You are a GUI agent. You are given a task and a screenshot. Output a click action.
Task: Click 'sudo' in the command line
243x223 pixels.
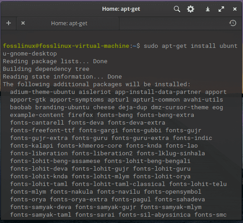click(151, 46)
